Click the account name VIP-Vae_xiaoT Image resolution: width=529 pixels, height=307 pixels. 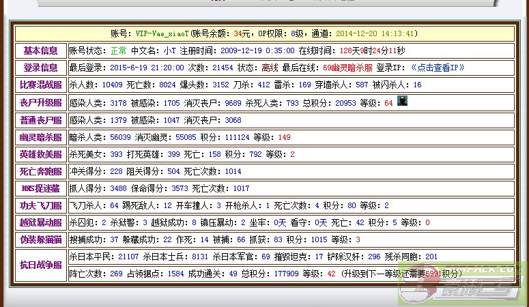pos(162,33)
